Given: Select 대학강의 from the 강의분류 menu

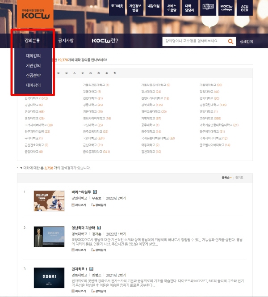Looking at the screenshot, I should tap(33, 56).
